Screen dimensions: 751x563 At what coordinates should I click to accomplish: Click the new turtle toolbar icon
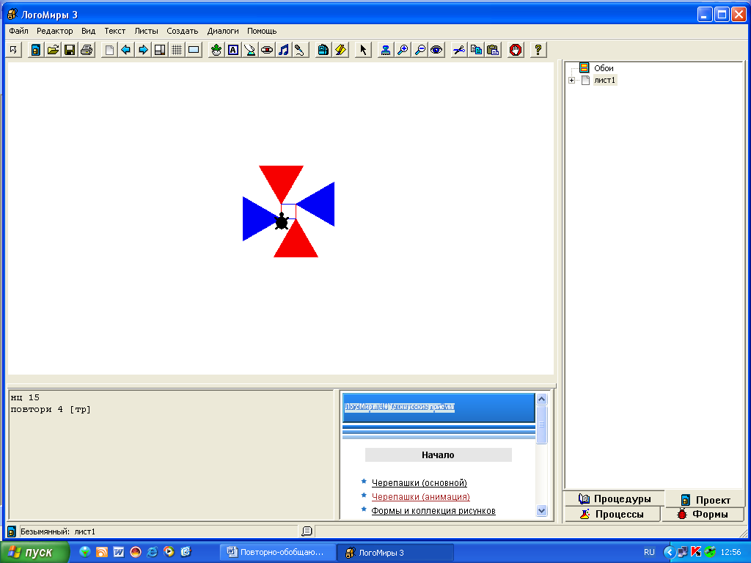coord(216,50)
